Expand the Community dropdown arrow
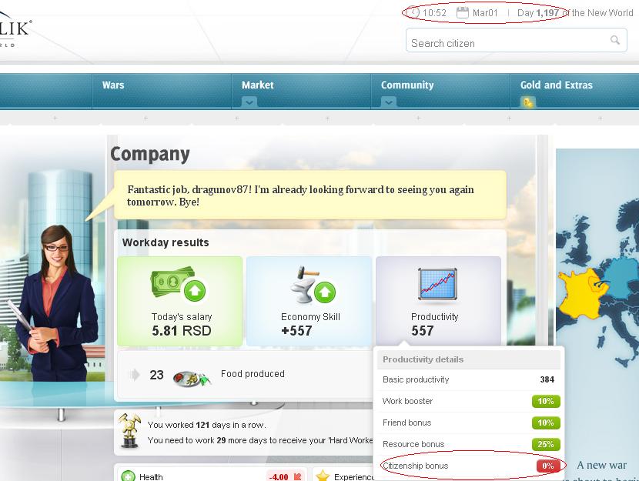 pyautogui.click(x=388, y=102)
